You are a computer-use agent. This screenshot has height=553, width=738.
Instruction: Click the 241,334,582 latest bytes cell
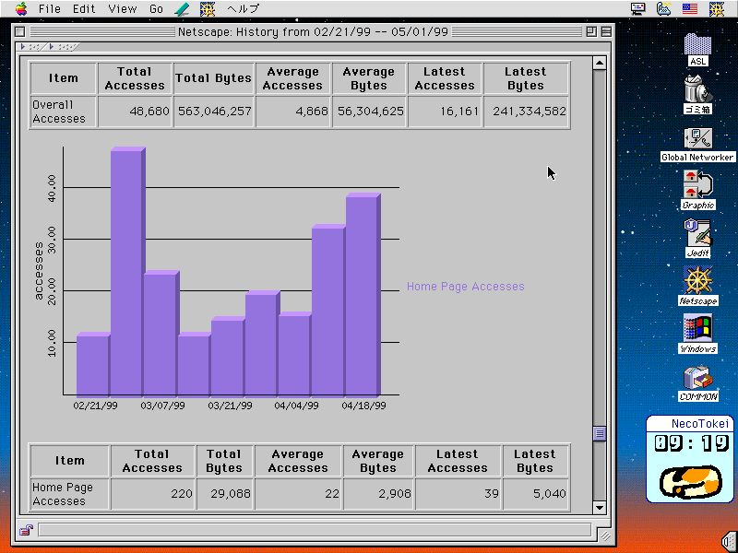coord(527,112)
